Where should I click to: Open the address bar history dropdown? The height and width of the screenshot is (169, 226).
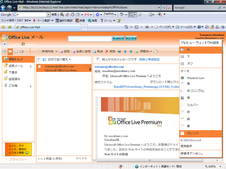[159, 8]
